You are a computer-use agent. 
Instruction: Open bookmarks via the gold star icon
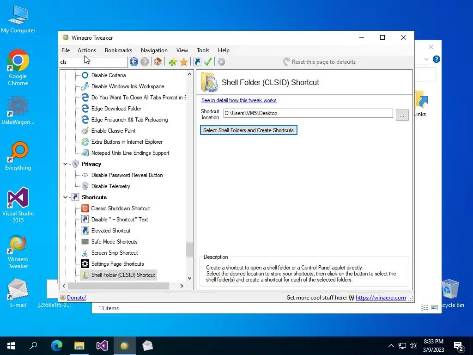click(x=184, y=62)
